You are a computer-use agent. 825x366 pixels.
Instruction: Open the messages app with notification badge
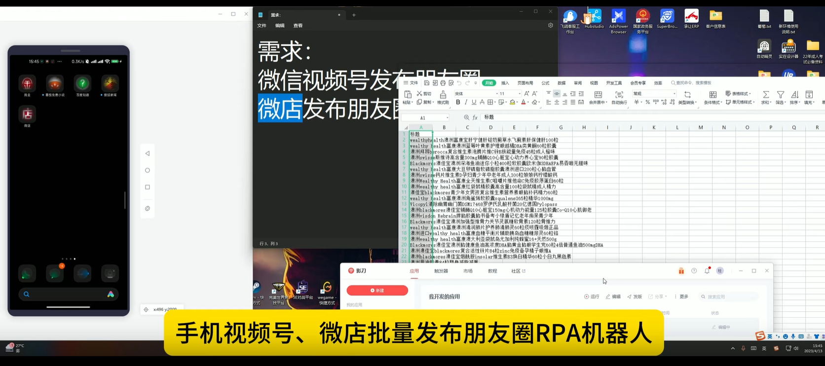point(55,273)
